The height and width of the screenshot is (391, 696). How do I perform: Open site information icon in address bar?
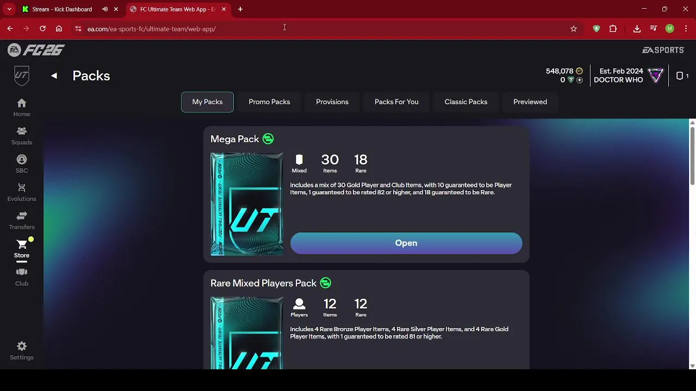pos(78,29)
